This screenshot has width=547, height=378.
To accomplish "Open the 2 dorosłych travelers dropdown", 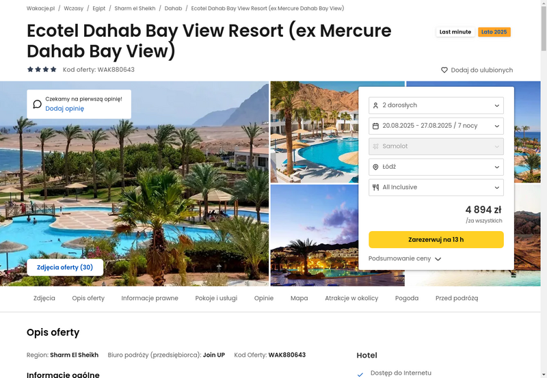I will point(436,105).
